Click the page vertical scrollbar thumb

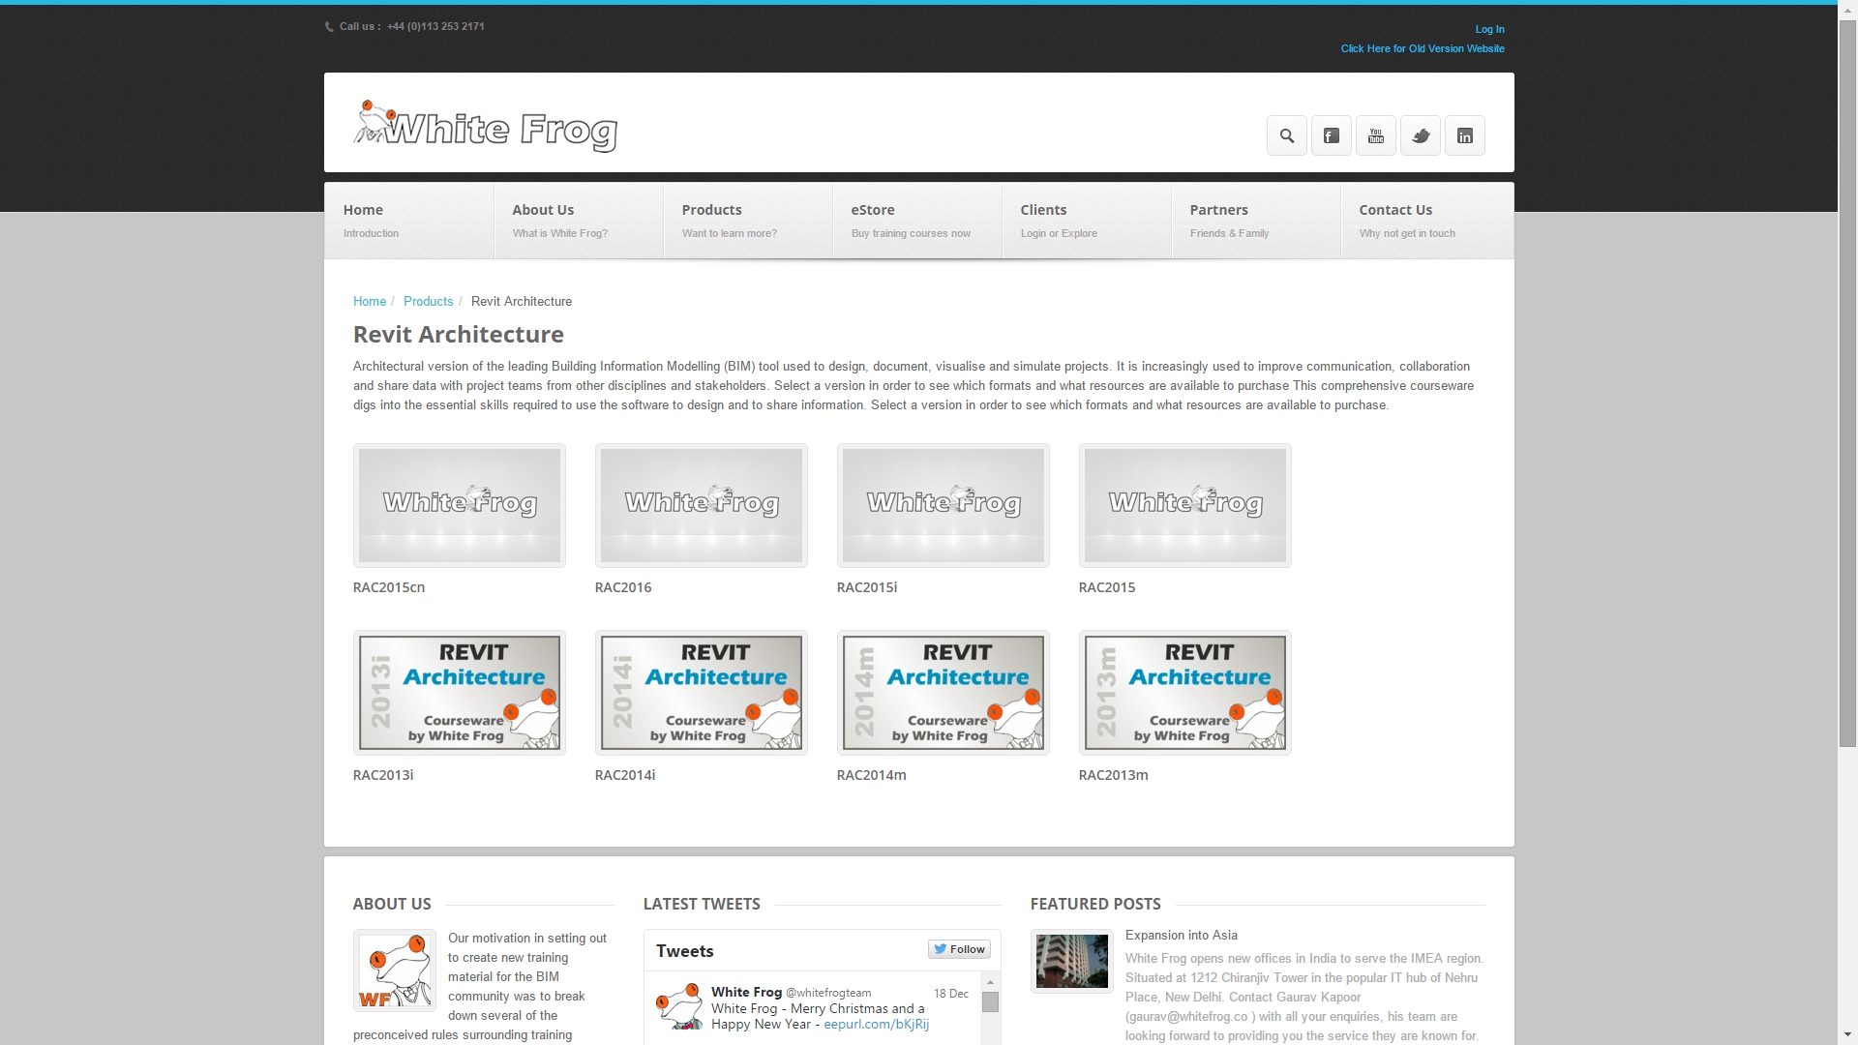coord(1847,384)
